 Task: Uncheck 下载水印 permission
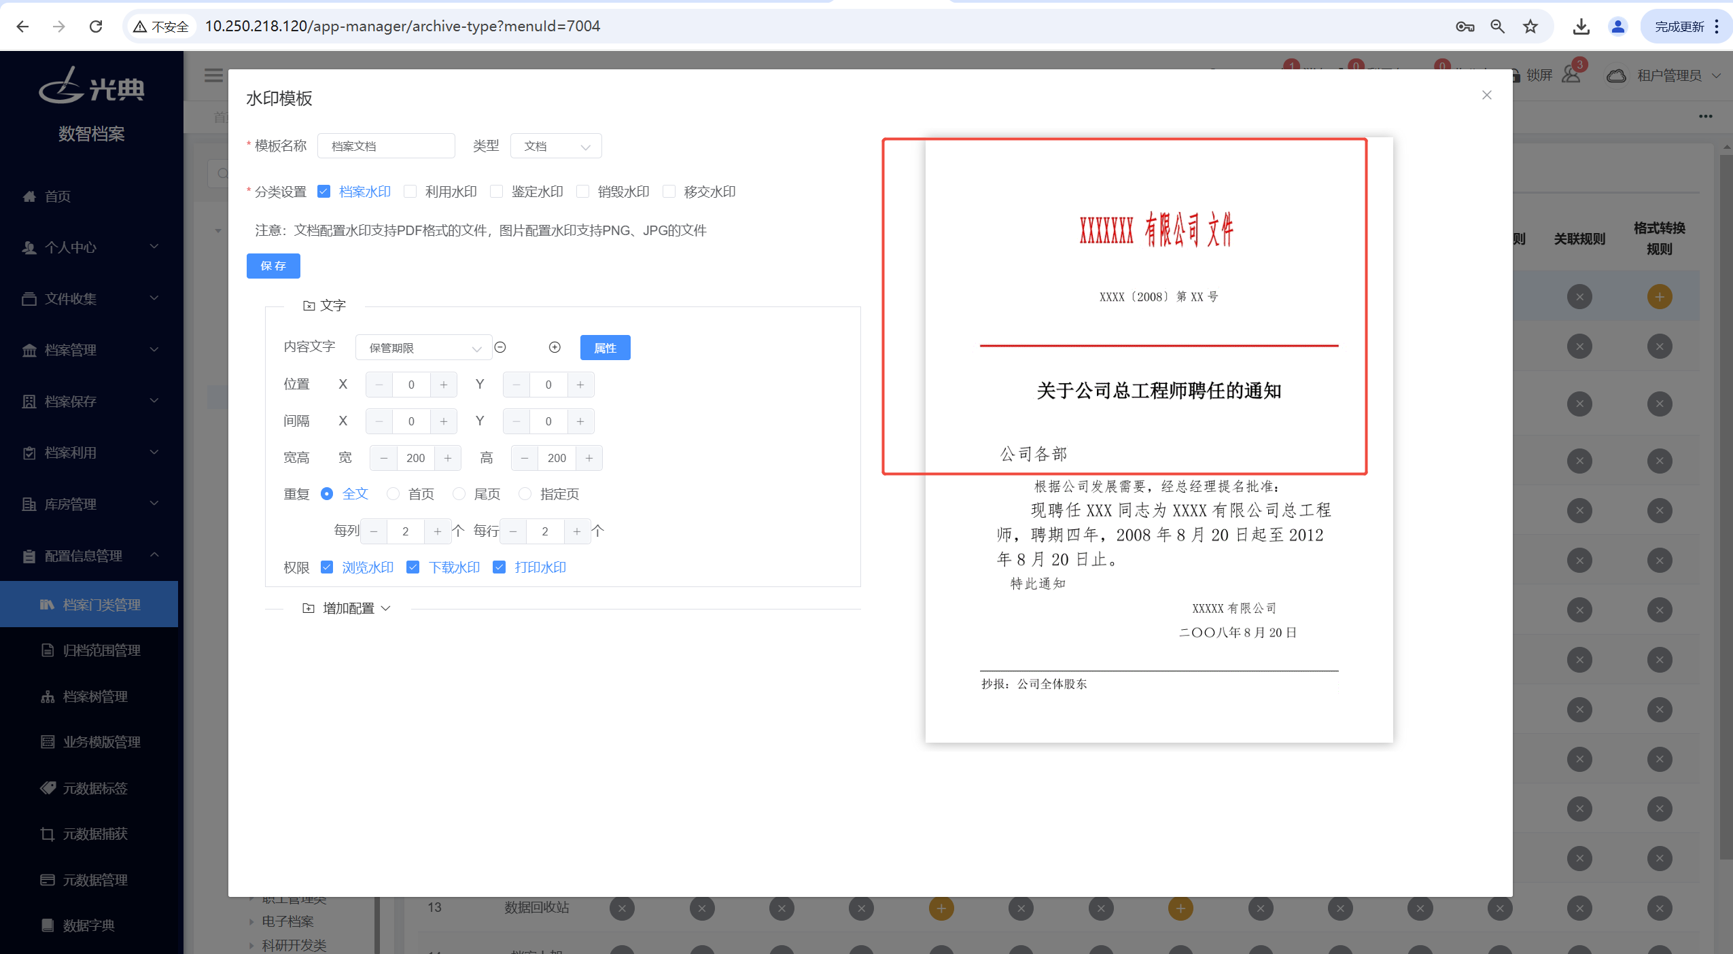click(413, 567)
